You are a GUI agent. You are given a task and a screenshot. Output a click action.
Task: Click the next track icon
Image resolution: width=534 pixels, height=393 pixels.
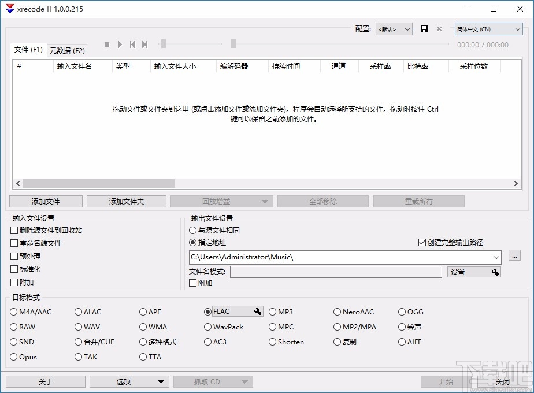144,44
